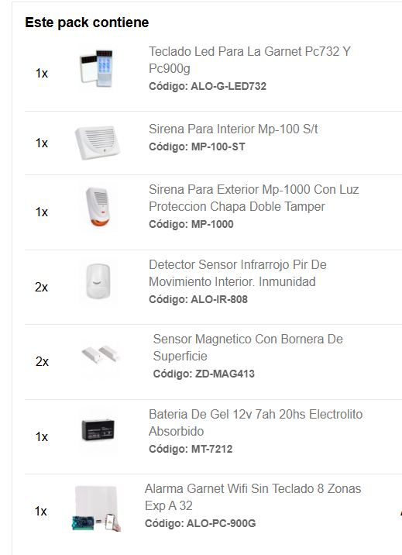
Task: Click the Código MP-100-ST label
Action: [197, 147]
